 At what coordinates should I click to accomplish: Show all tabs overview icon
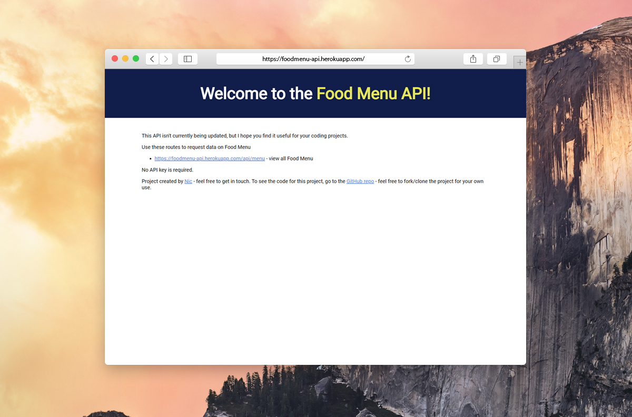click(x=496, y=59)
